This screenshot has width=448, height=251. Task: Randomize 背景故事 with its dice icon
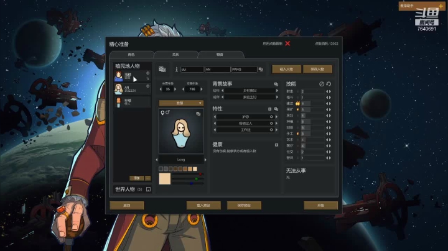coord(276,84)
